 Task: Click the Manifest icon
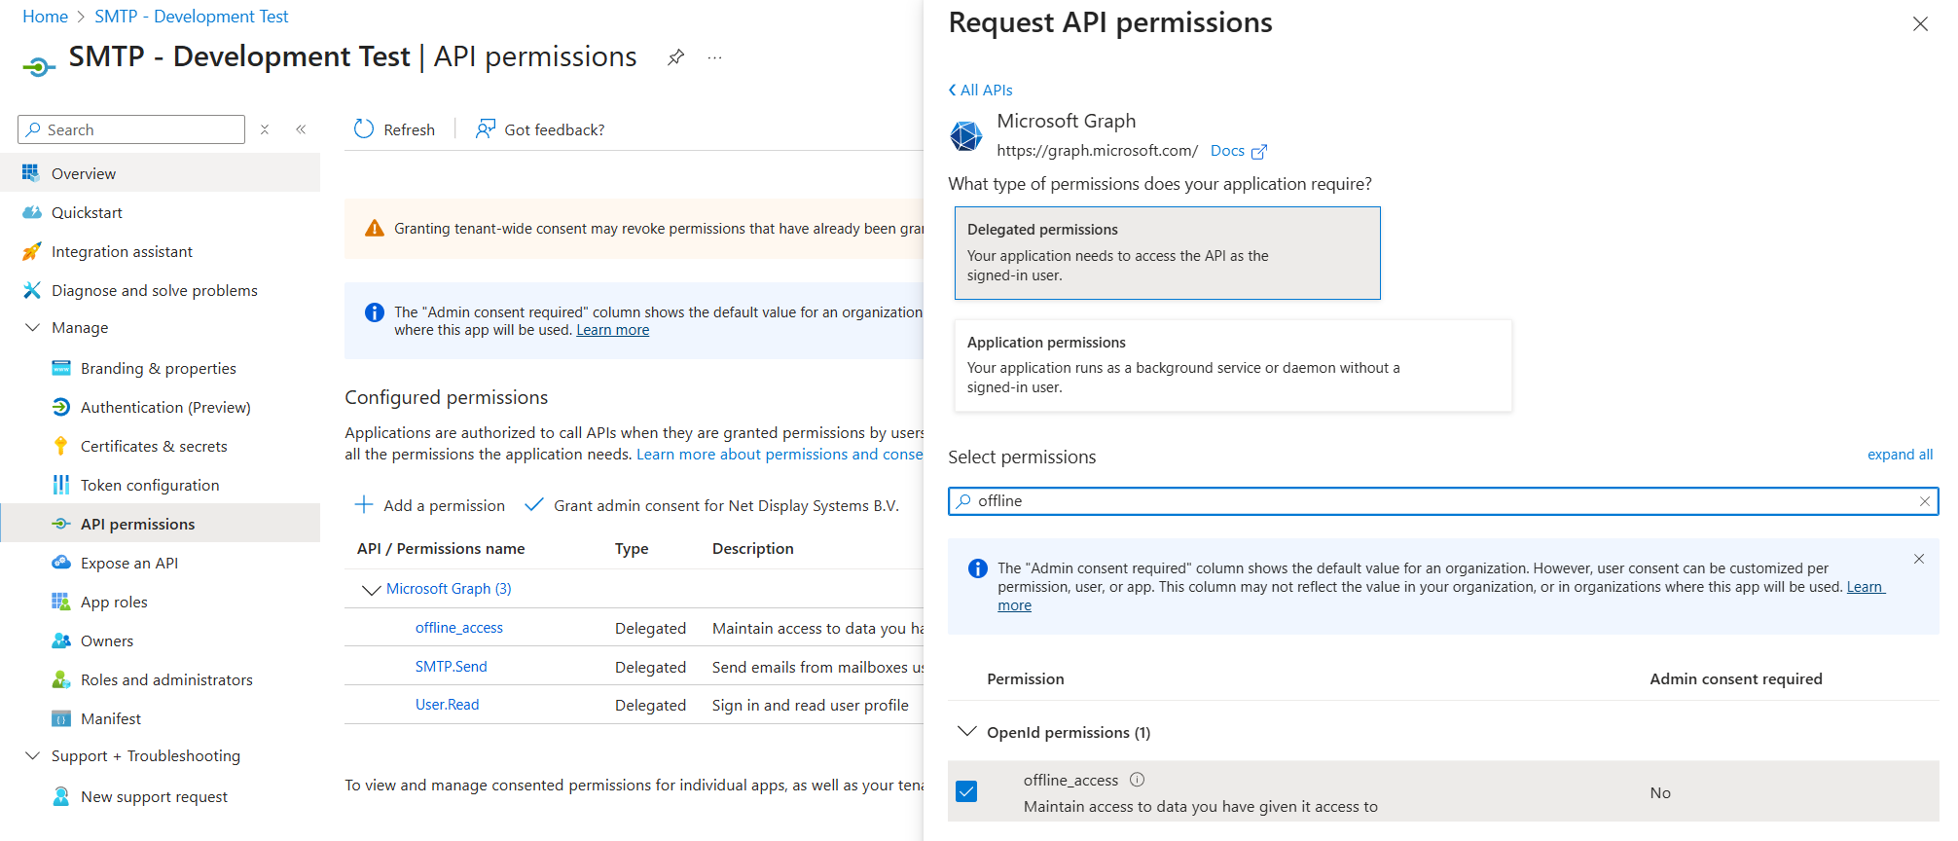pos(61,718)
